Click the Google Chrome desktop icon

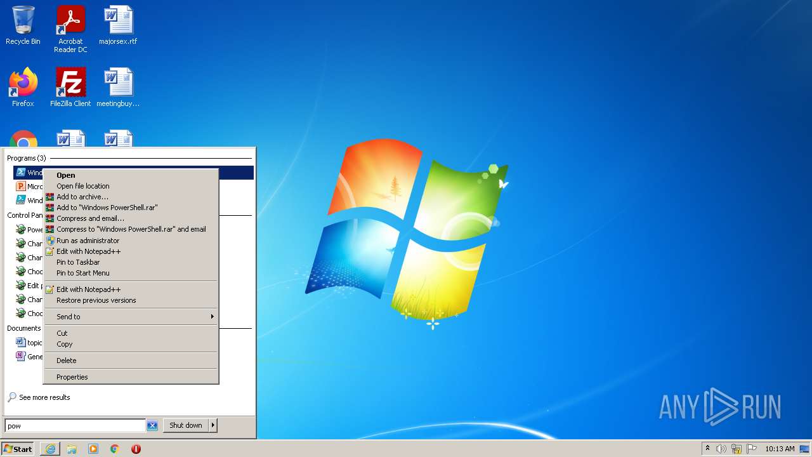[23, 139]
